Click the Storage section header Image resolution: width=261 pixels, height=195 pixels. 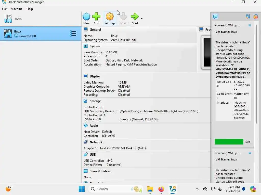(95, 101)
